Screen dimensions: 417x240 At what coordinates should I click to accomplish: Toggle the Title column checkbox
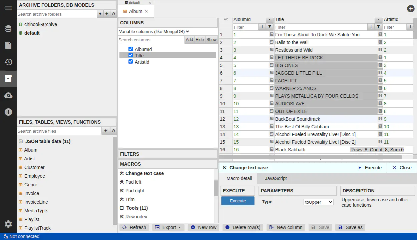tap(130, 55)
